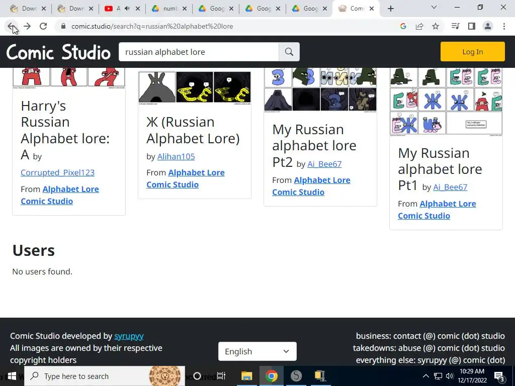Open Chrome's three-dot menu
Image resolution: width=515 pixels, height=386 pixels.
504,26
